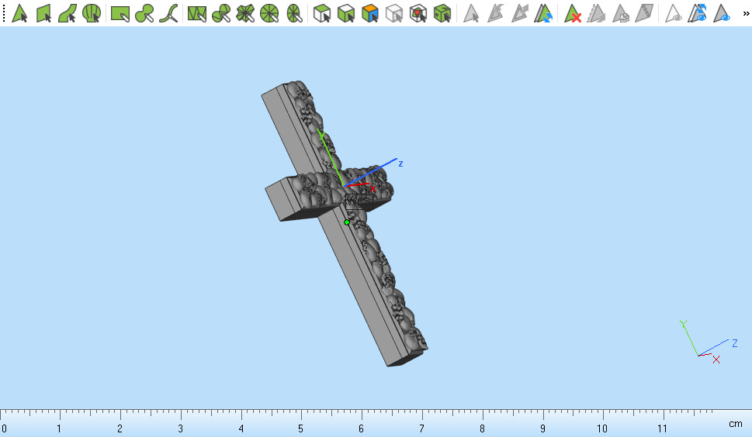
Task: Pick the triangulated round disc brush mark tool
Action: click(269, 13)
